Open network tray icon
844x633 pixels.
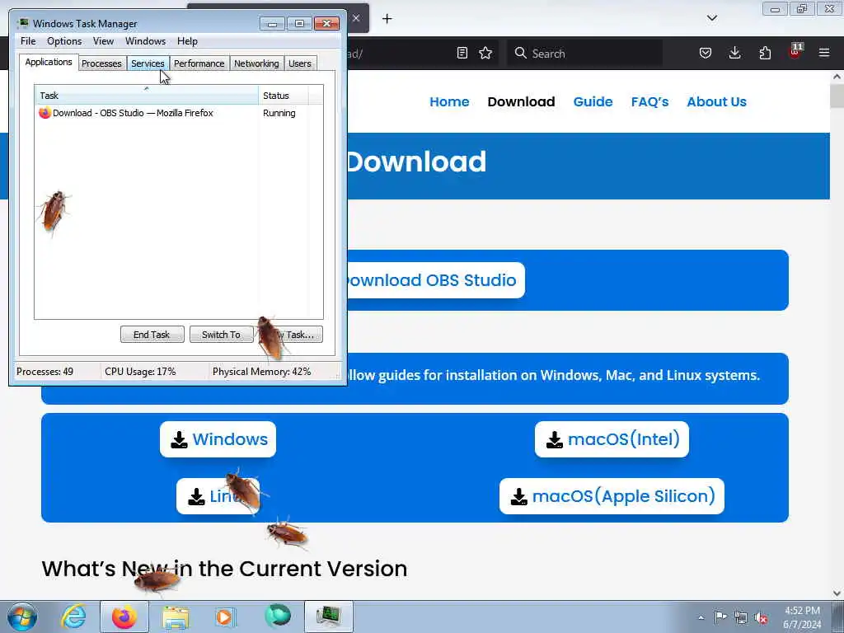(741, 617)
